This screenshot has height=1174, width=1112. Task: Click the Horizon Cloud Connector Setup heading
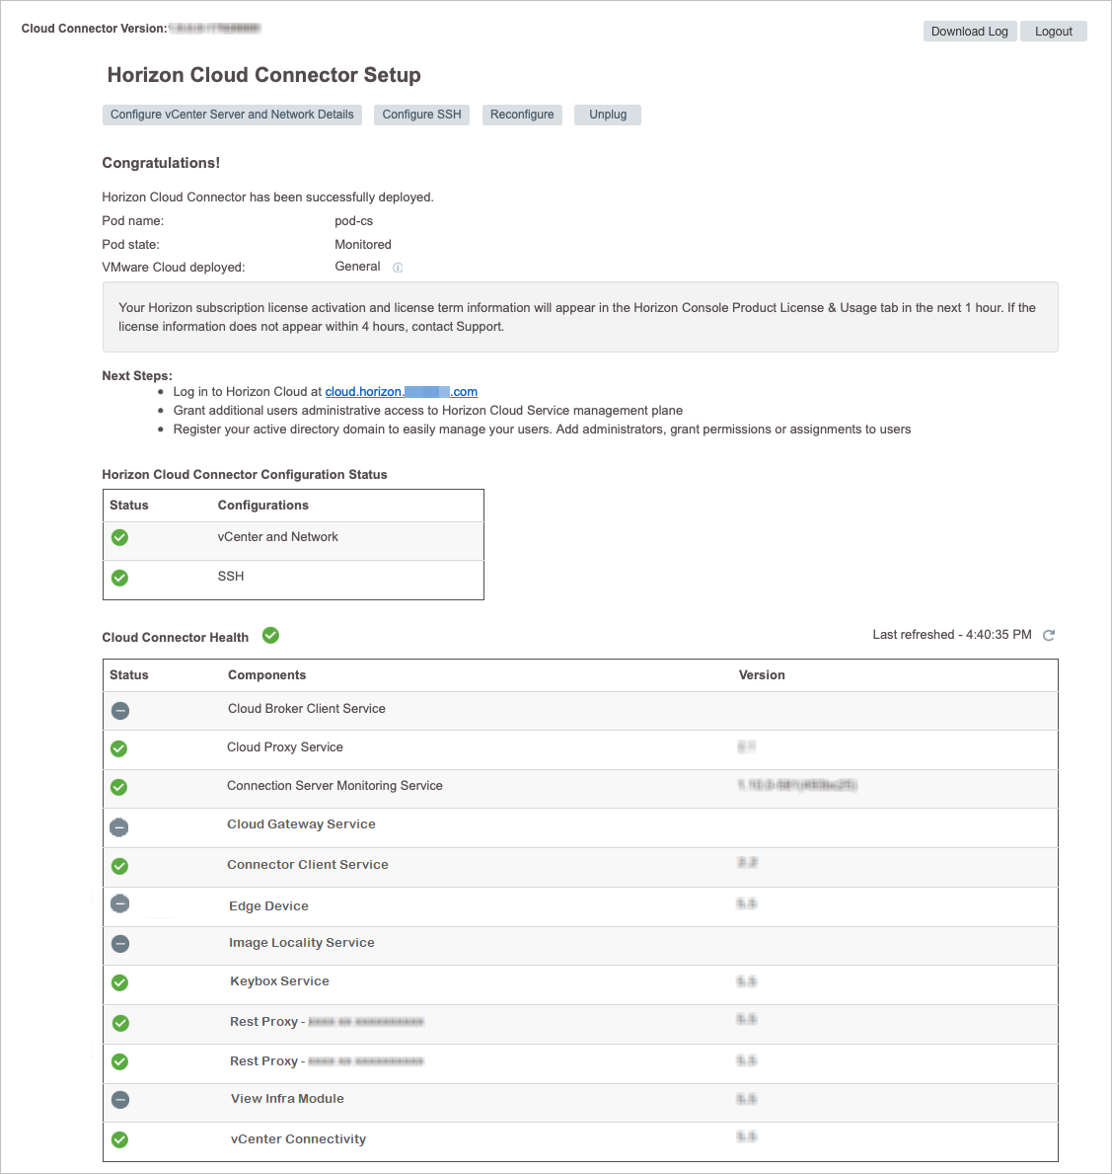pyautogui.click(x=264, y=75)
